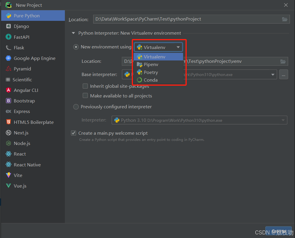Click the Flask label in the sidebar
Screen dimensions: 295x238
click(19, 48)
